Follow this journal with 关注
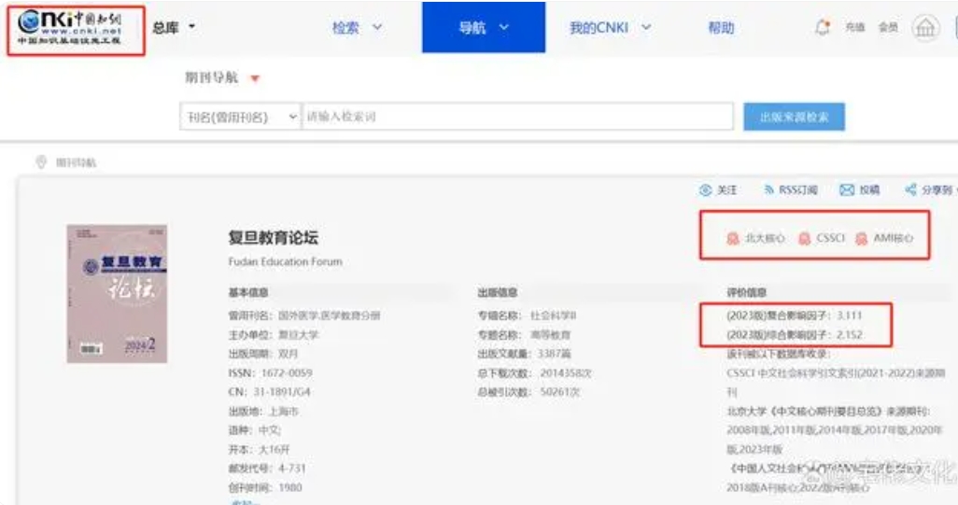The height and width of the screenshot is (505, 958). tap(718, 189)
